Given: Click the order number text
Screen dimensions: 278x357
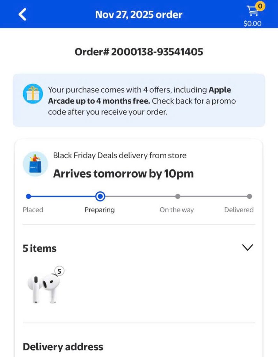Looking at the screenshot, I should pos(139,52).
